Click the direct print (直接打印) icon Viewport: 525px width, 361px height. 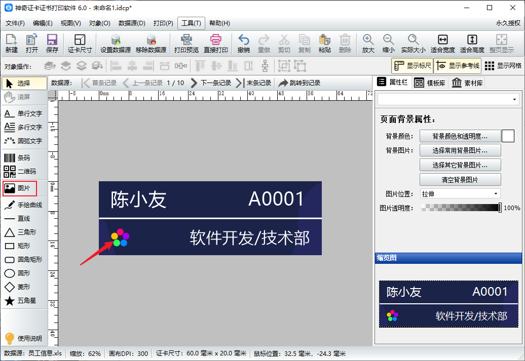216,44
